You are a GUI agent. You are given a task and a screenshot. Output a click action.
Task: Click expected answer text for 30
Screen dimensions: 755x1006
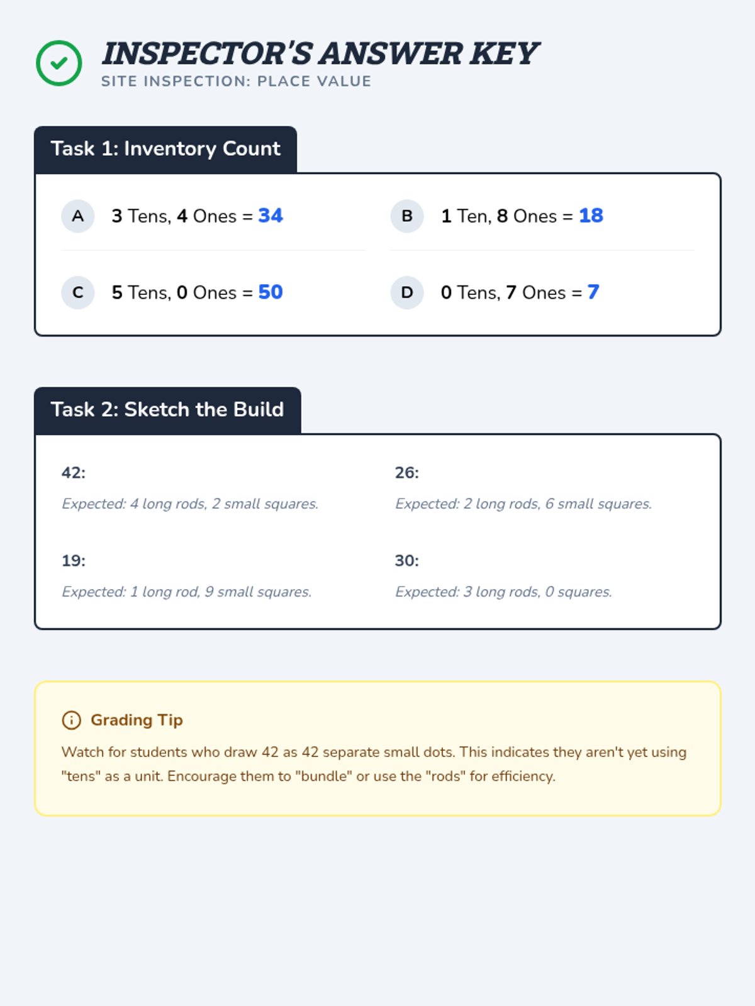pos(503,592)
